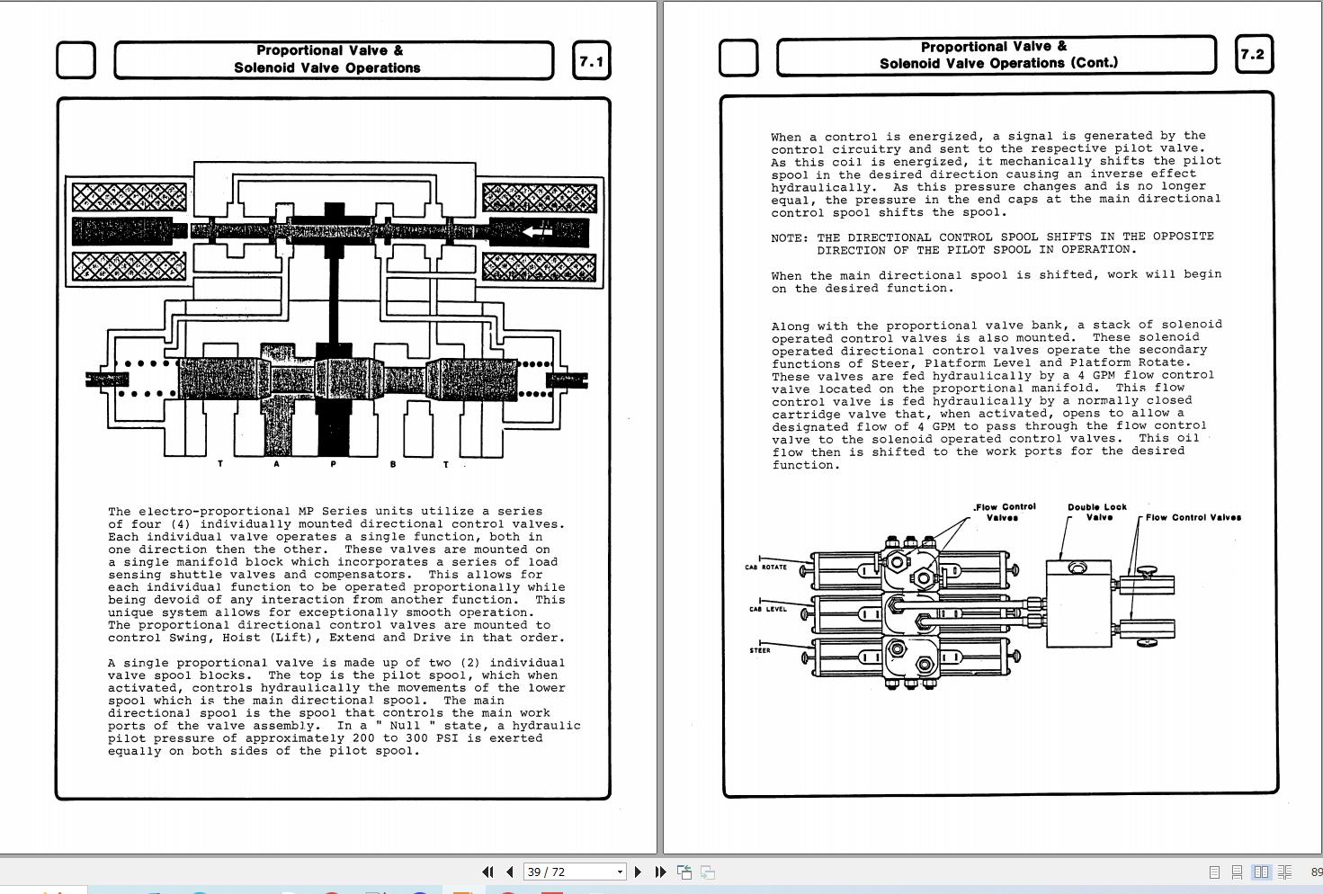The width and height of the screenshot is (1323, 894).
Task: Go to next view (greyed)
Action: (708, 872)
